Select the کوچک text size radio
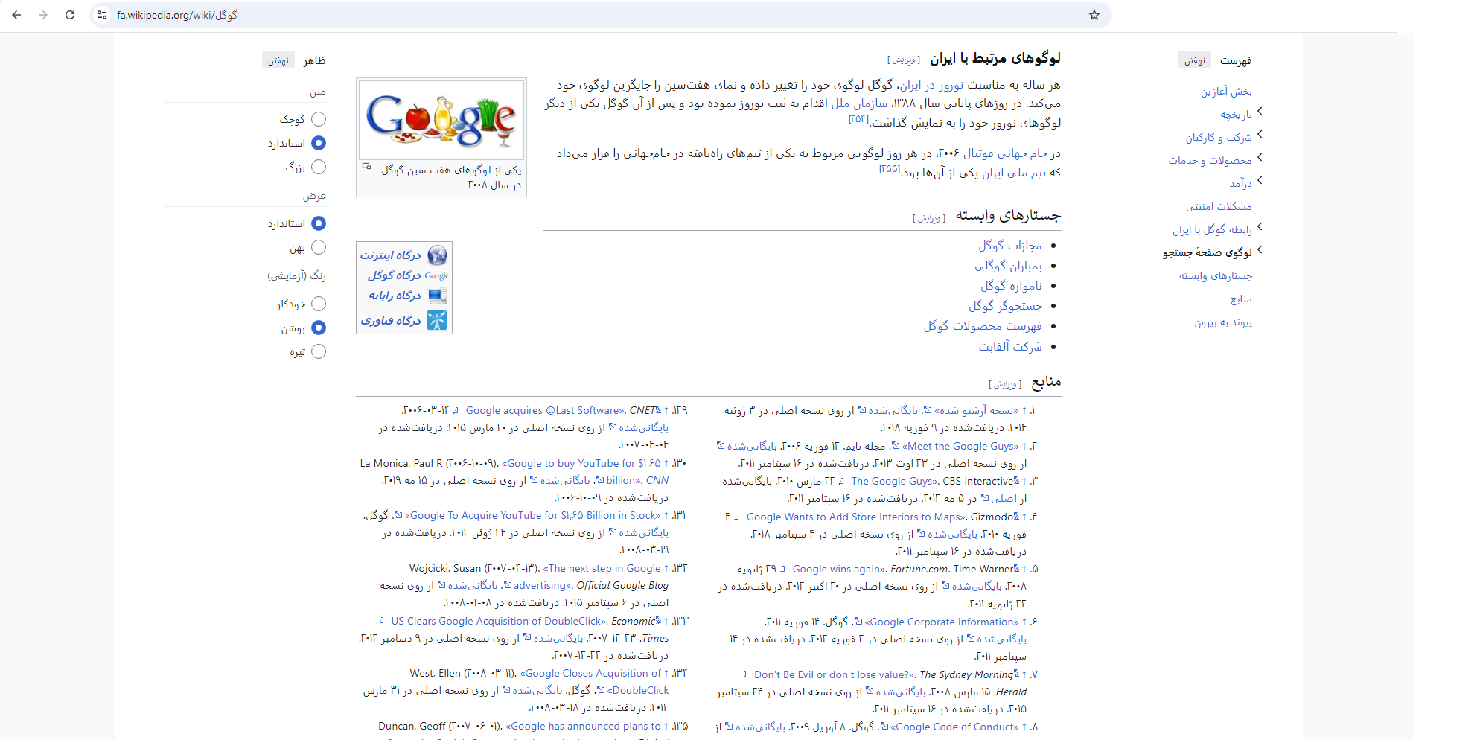 pyautogui.click(x=319, y=119)
